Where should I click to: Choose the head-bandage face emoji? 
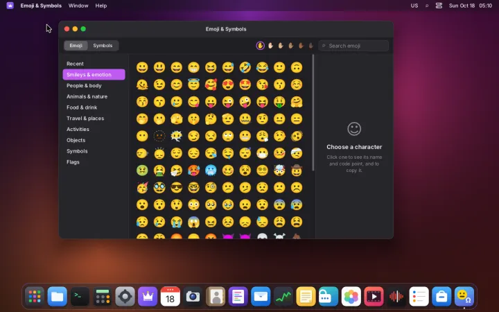pyautogui.click(x=297, y=153)
